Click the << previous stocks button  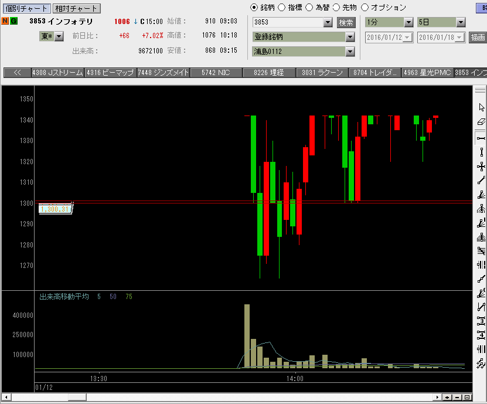point(18,73)
